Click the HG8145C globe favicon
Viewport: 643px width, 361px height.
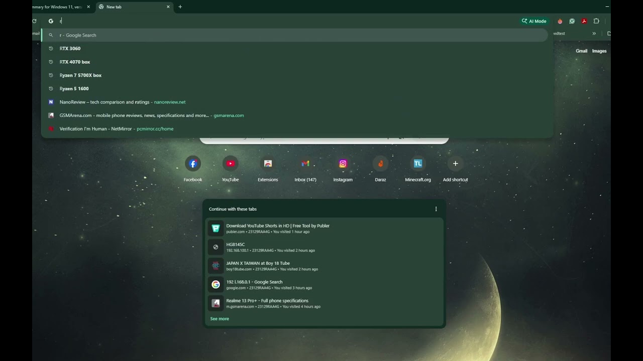coord(216,247)
